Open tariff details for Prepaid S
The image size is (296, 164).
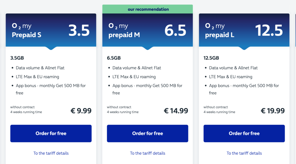pos(51,153)
